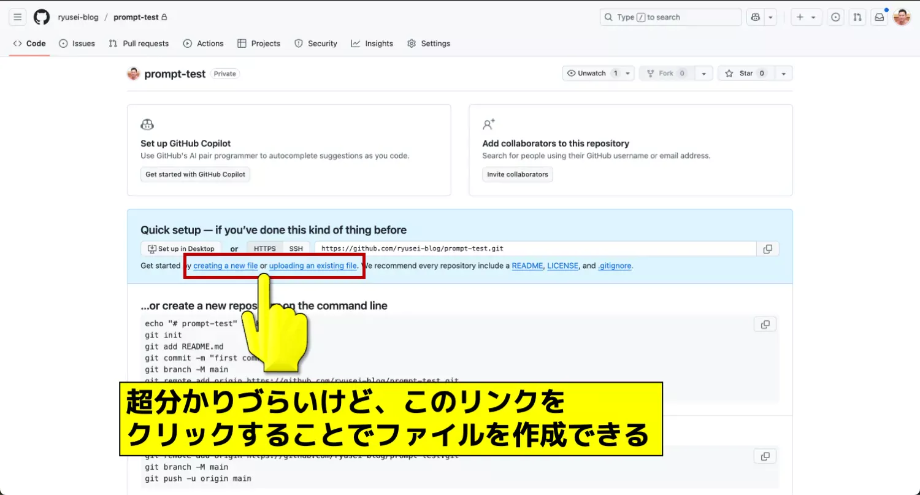Viewport: 920px width, 495px height.
Task: Copy the create new repository commands
Action: point(765,324)
